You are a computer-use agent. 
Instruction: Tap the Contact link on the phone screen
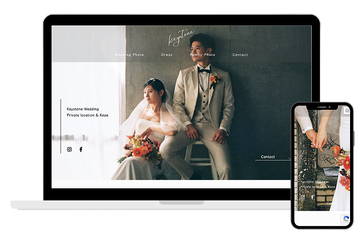coord(333,203)
